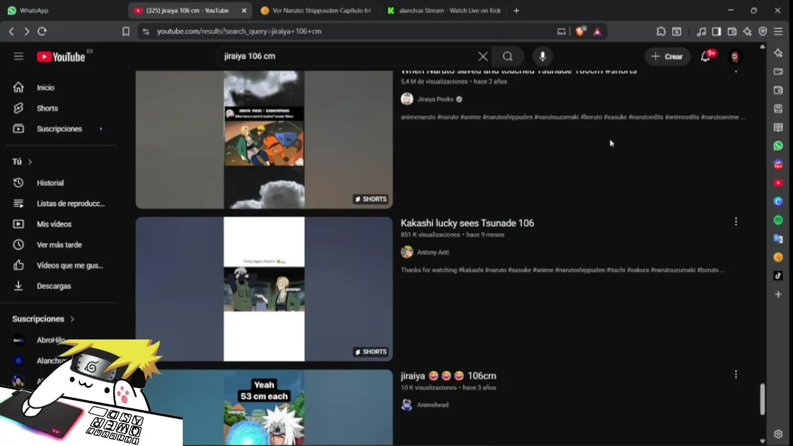
Task: Go forward to the next page
Action: (x=26, y=31)
